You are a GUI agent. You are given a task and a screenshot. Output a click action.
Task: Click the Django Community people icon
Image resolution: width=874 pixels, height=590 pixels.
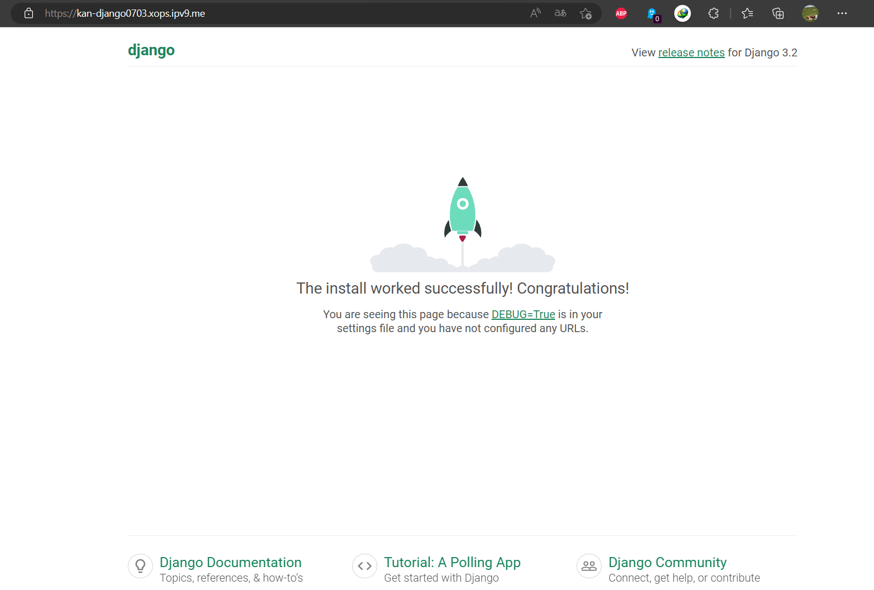pos(589,566)
